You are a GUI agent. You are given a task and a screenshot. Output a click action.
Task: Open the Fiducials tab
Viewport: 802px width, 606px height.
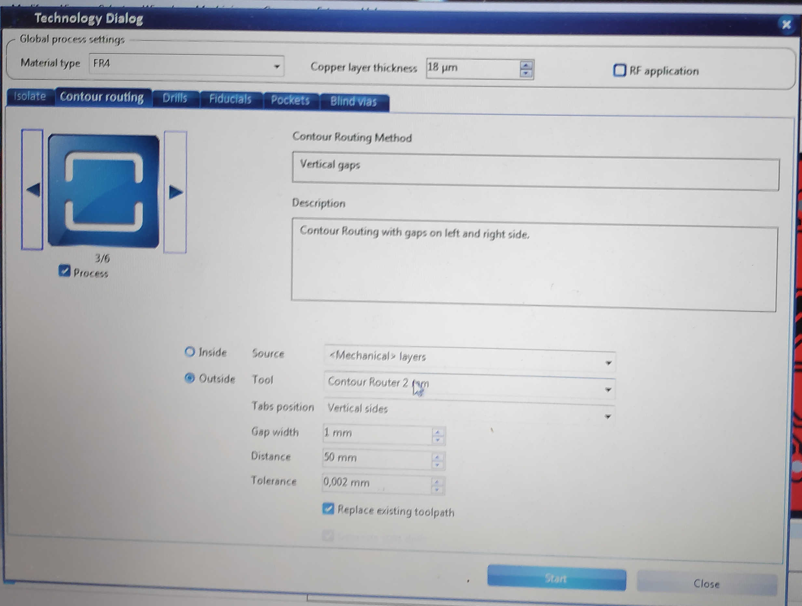coord(230,99)
